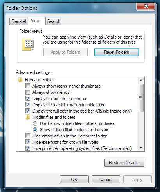Click Restore Defaults button
160x192 pixels.
tap(124, 162)
